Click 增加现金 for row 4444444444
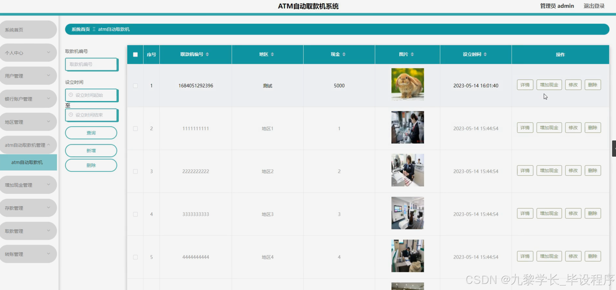 (x=549, y=256)
